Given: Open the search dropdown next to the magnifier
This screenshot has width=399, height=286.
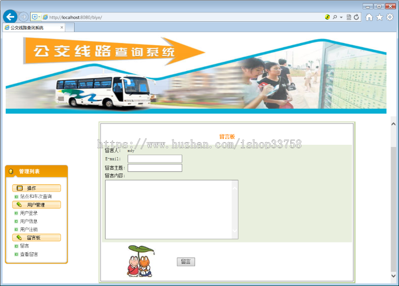Looking at the screenshot, I should (340, 17).
